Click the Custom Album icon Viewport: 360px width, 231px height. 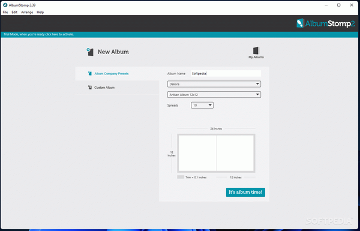[x=90, y=88]
